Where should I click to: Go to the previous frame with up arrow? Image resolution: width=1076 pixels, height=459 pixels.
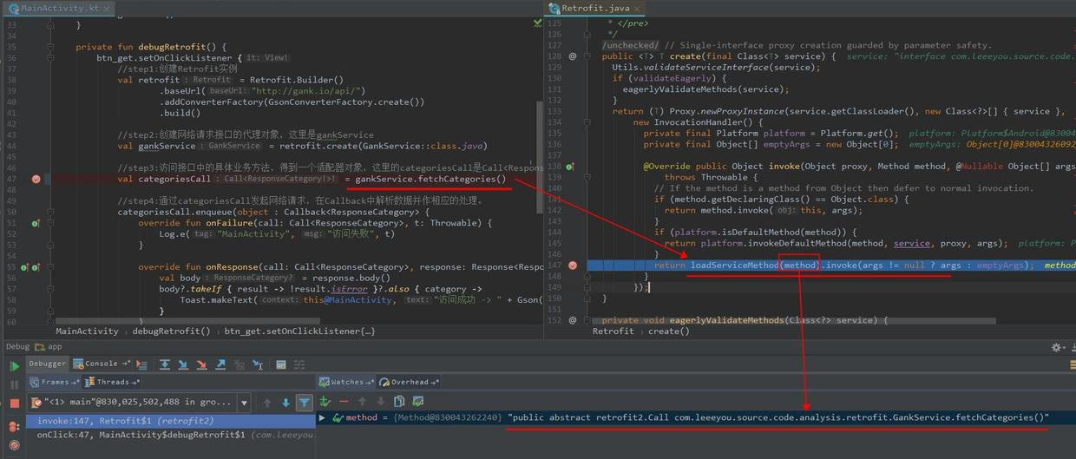[x=267, y=403]
